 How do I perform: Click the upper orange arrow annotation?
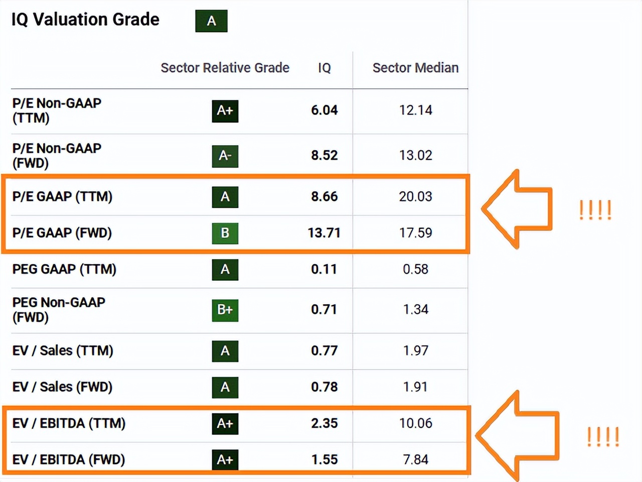[516, 208]
